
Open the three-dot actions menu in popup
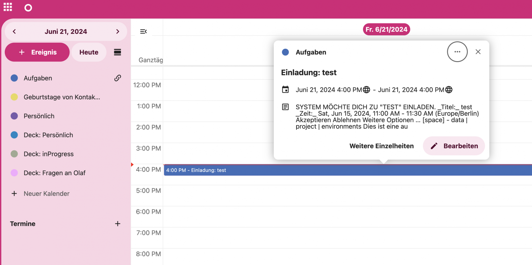[x=457, y=52]
